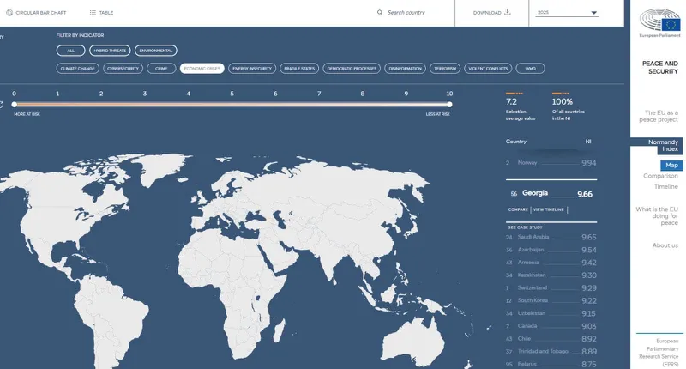Click the download arrow icon
686x369 pixels.
pyautogui.click(x=508, y=12)
